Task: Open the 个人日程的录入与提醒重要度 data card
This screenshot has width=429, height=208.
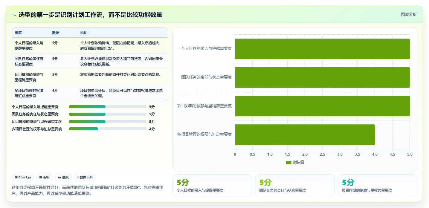Action: tap(212, 185)
